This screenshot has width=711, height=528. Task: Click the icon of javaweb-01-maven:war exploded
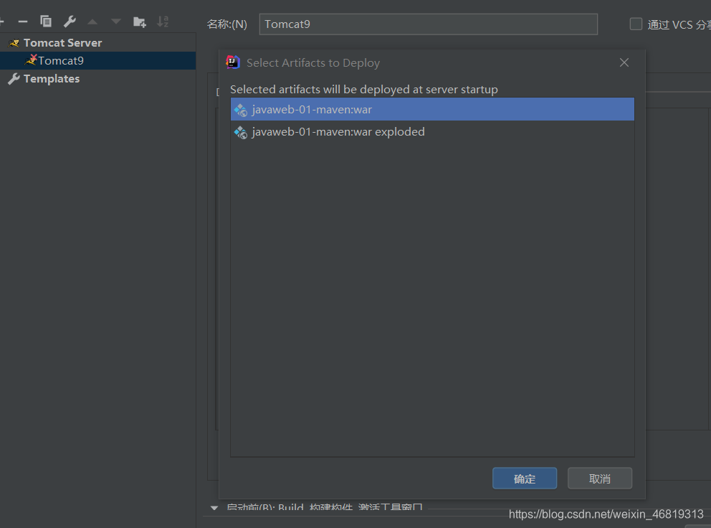tap(240, 132)
